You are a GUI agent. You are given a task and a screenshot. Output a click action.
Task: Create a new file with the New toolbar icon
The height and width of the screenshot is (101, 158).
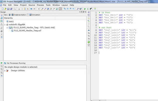(2, 9)
